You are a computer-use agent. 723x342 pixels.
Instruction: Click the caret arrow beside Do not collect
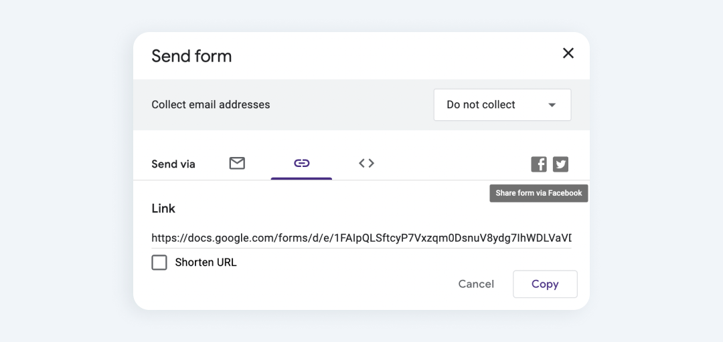tap(552, 105)
